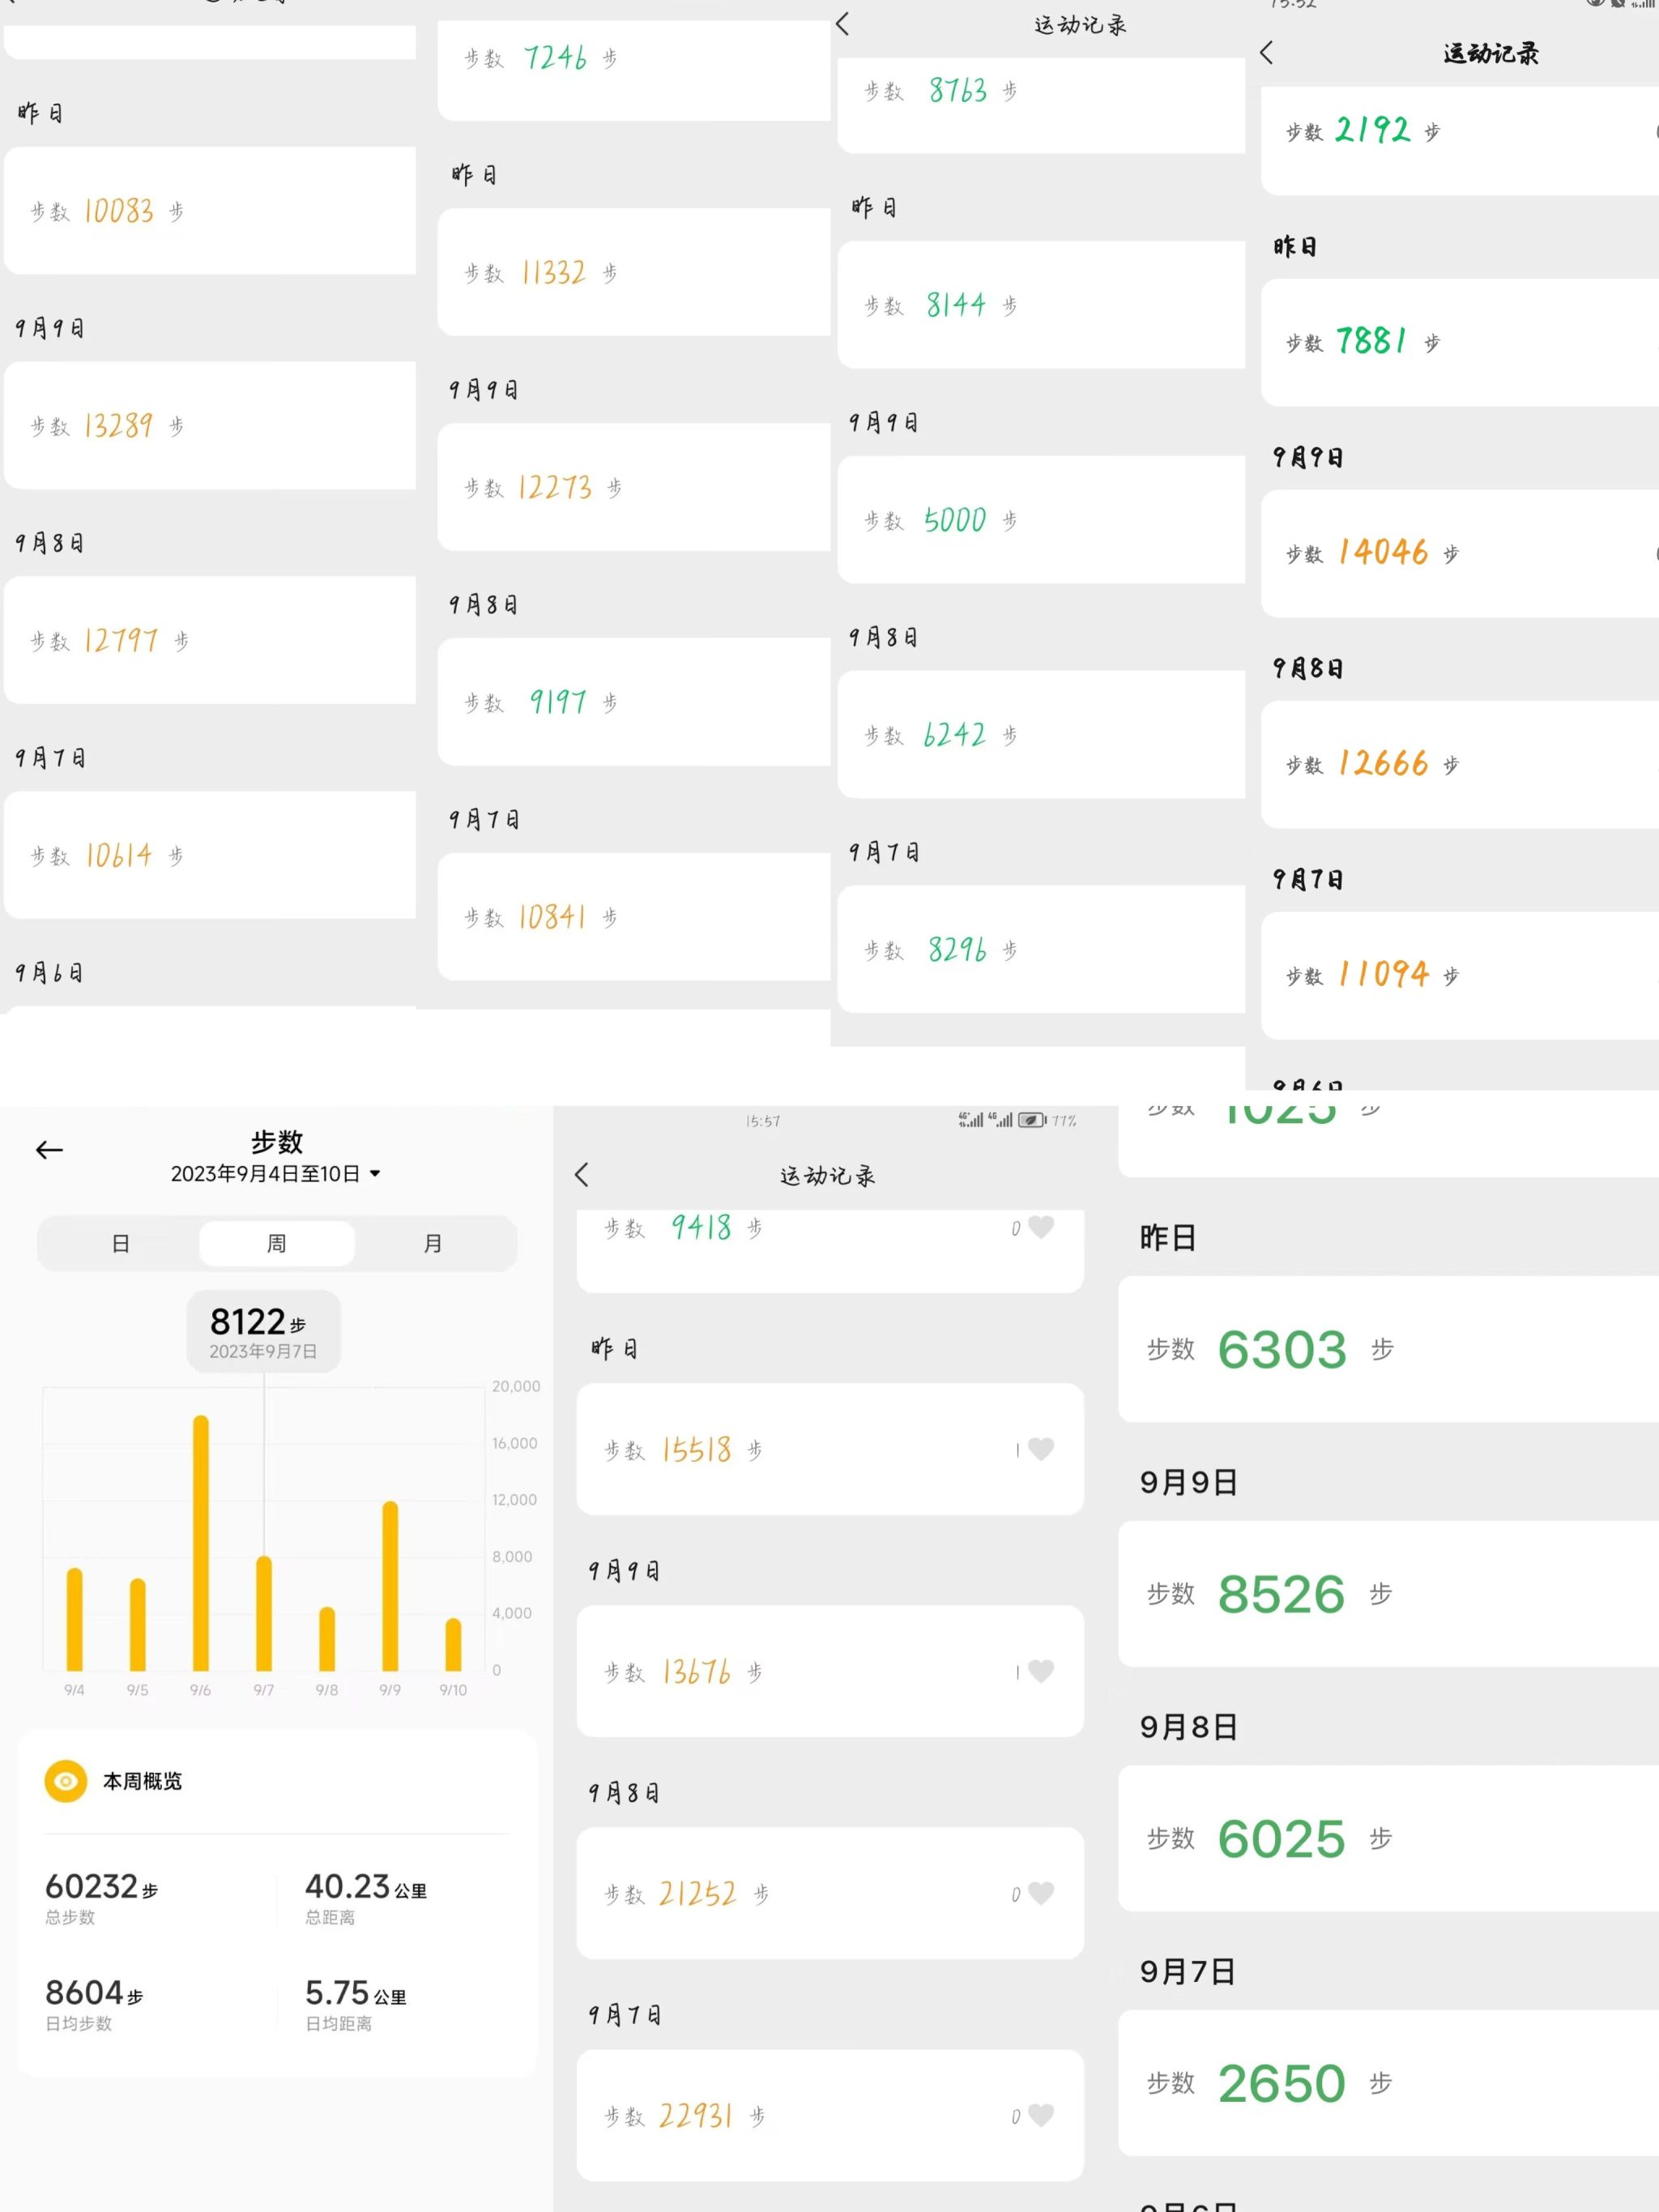The width and height of the screenshot is (1659, 2212).
Task: Tap back chevron above the 9418 steps card
Action: coord(582,1174)
